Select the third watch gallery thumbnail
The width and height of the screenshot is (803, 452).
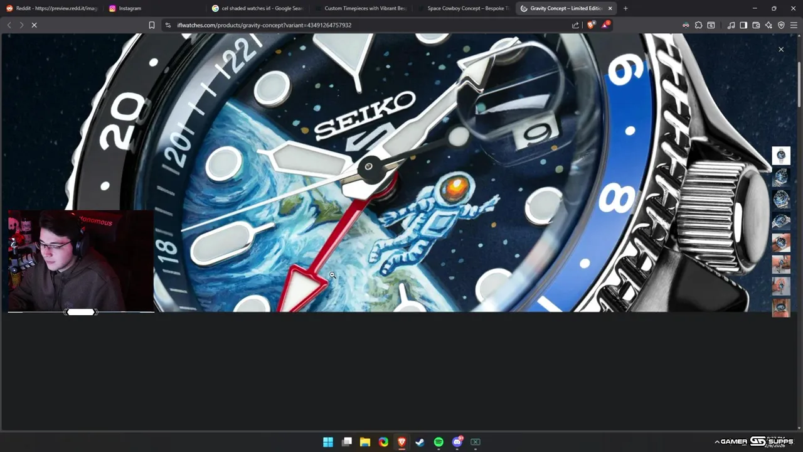[x=781, y=199]
